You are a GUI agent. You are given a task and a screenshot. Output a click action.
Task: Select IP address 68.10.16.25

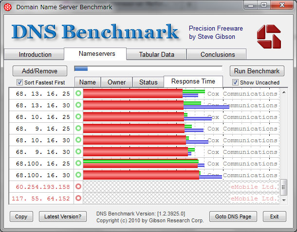tap(43, 117)
